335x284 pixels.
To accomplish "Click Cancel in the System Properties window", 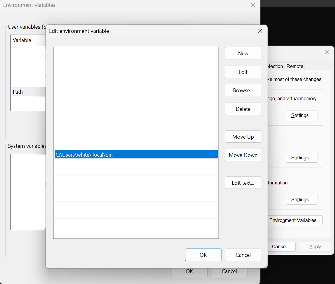I will (279, 246).
